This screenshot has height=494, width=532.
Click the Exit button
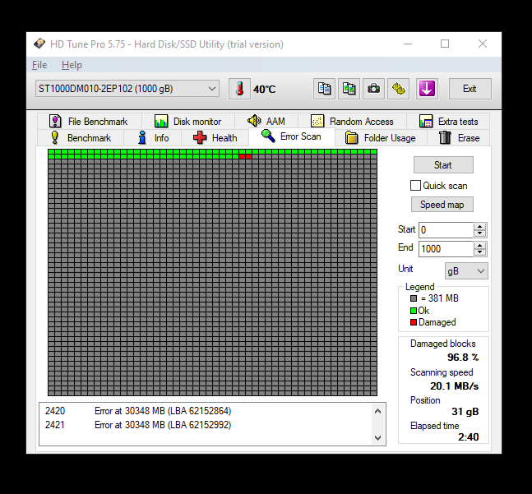(470, 89)
